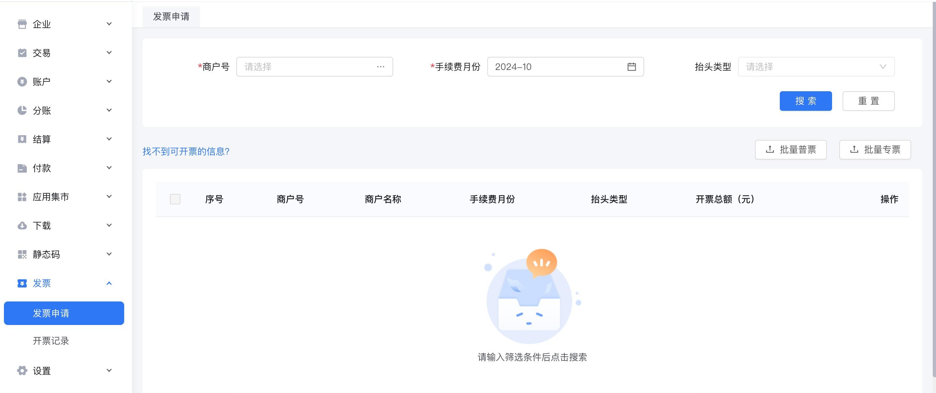The width and height of the screenshot is (936, 393).
Task: Click the ellipsis selector in 商户号 field
Action: click(x=380, y=66)
